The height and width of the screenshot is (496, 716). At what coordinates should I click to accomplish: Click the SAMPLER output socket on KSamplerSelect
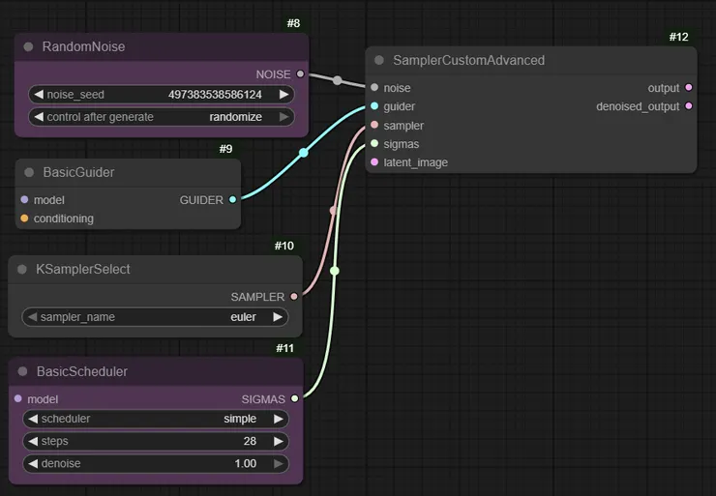tap(294, 297)
